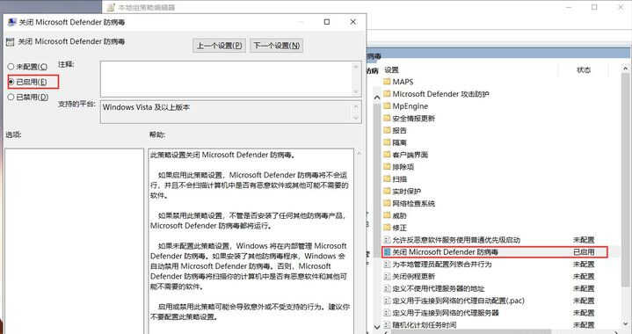
Task: Click the 报告 folder icon
Action: click(x=387, y=130)
